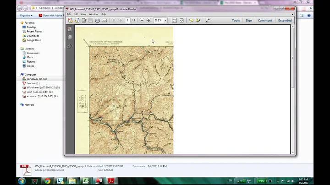Switch to Read Mode with the arrows icon
330x185 pixels.
(208, 21)
